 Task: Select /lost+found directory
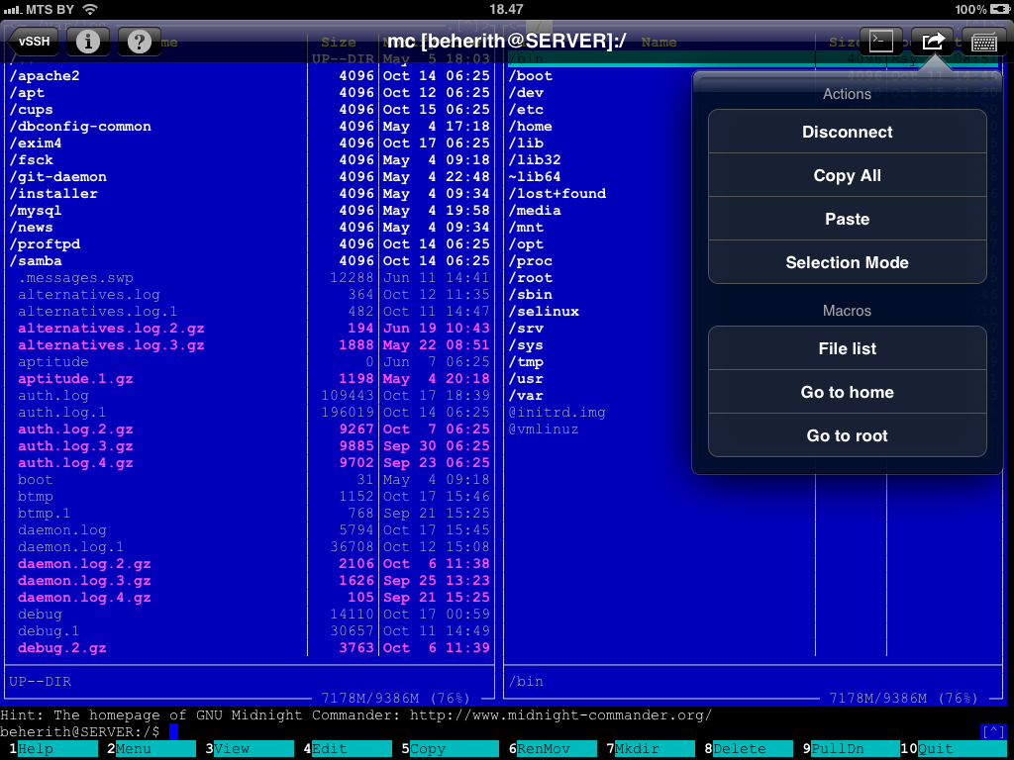click(x=558, y=193)
